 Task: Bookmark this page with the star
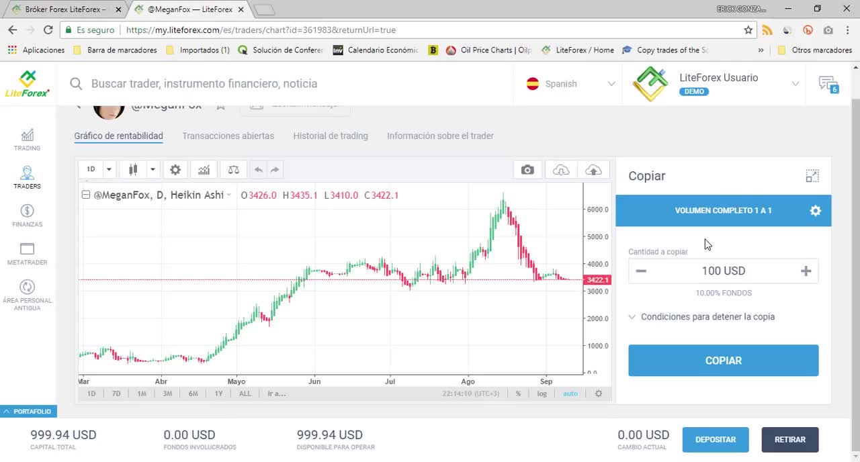(748, 30)
